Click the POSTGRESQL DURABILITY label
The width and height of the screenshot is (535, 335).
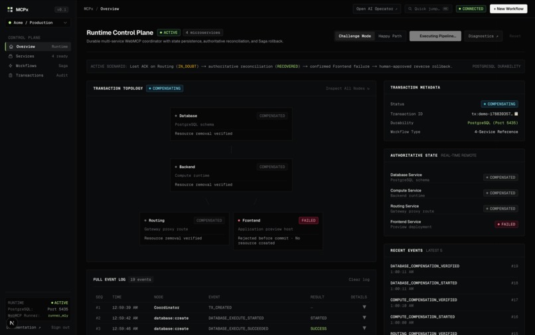497,66
